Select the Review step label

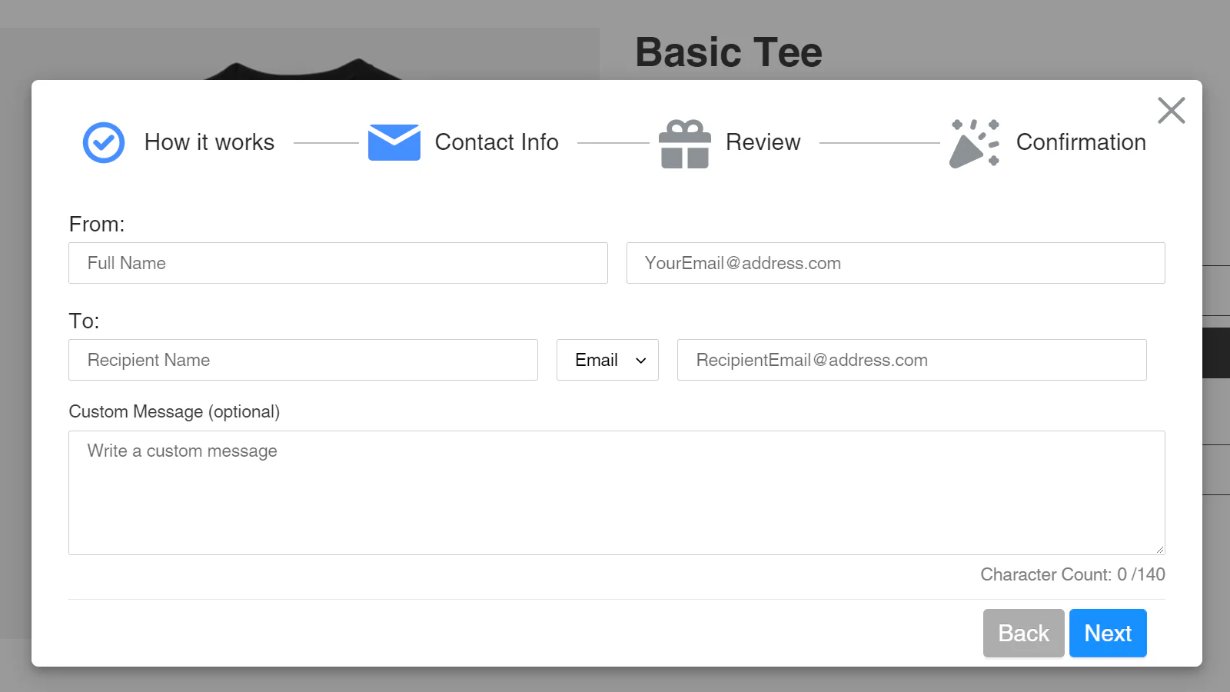763,142
